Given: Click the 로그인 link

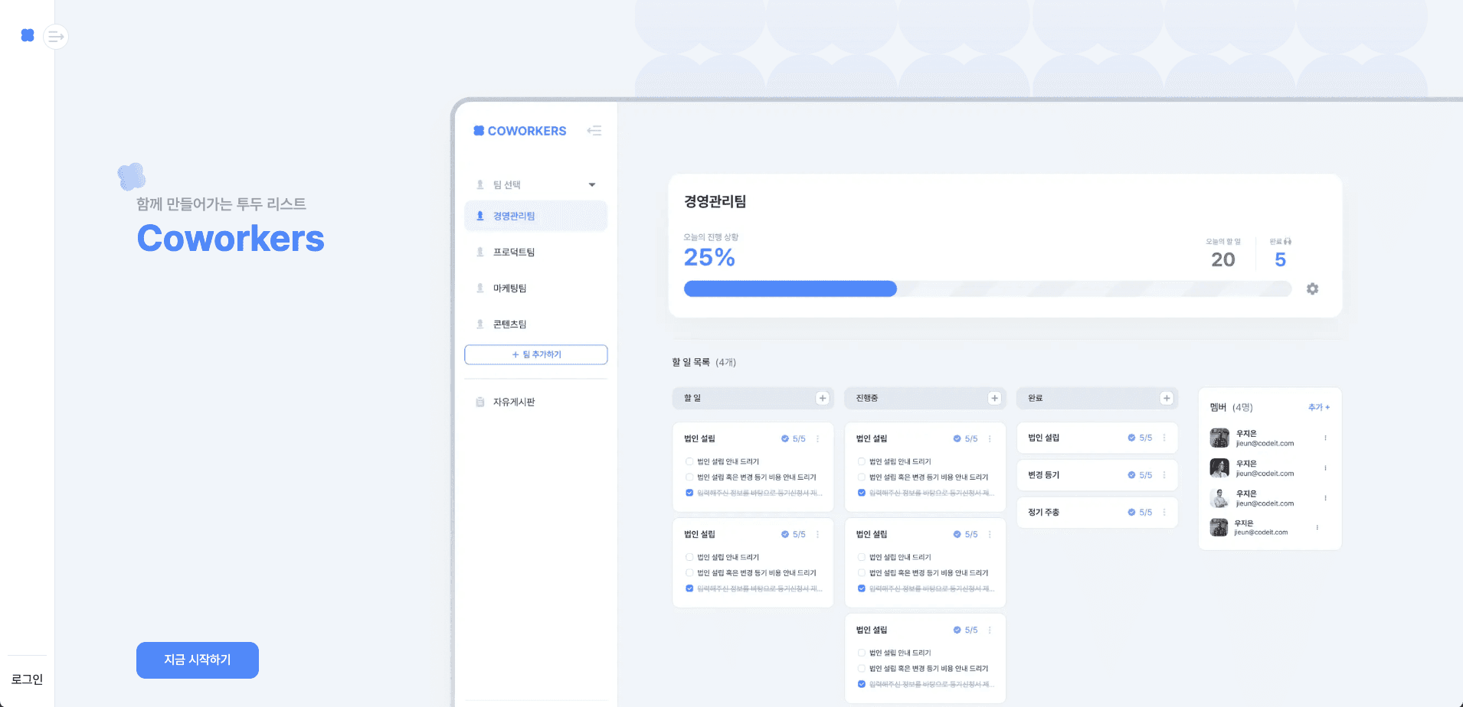Looking at the screenshot, I should click(27, 679).
